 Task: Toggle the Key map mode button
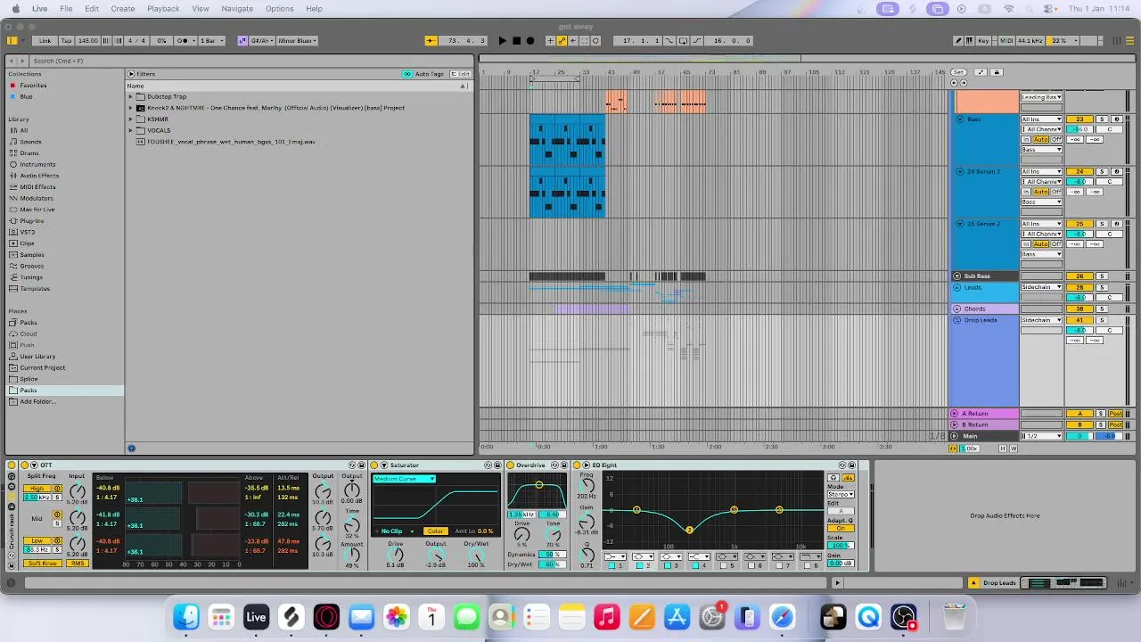(984, 40)
